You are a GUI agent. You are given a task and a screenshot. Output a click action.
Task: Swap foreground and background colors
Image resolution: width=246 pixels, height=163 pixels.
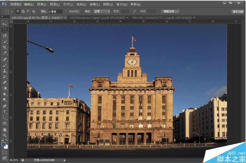pos(6,140)
